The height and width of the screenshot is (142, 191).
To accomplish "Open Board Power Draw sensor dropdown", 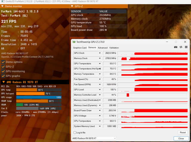I will (x=100, y=110).
